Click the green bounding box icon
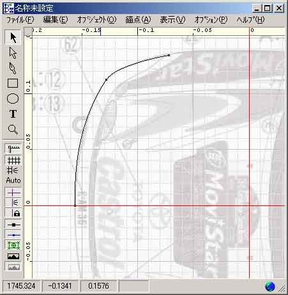288x295 pixels. [13, 245]
